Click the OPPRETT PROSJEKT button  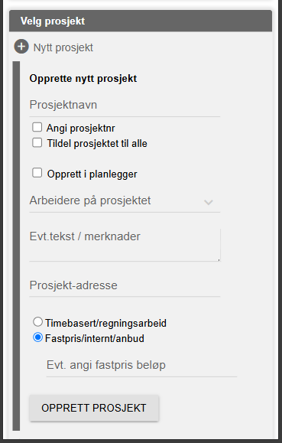94,408
